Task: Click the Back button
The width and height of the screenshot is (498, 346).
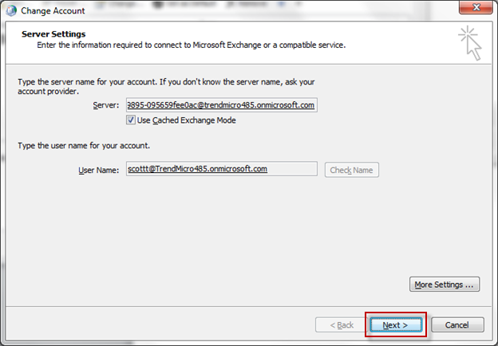Action: tap(335, 325)
